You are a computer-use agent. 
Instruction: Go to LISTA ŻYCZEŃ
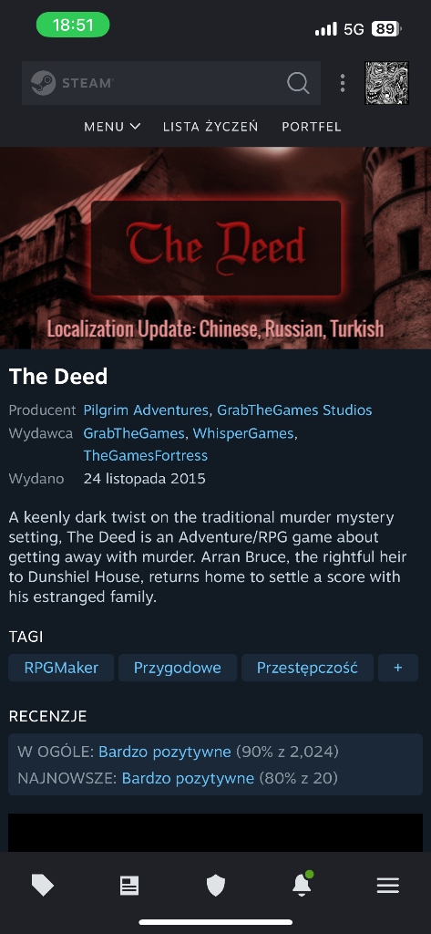coord(210,126)
